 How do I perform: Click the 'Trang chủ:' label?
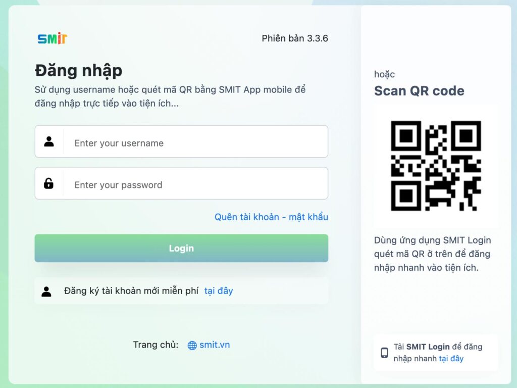[x=157, y=345]
